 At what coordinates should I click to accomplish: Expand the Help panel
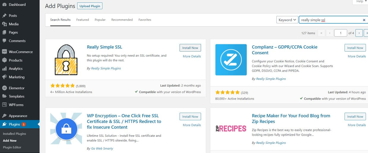click(360, 2)
